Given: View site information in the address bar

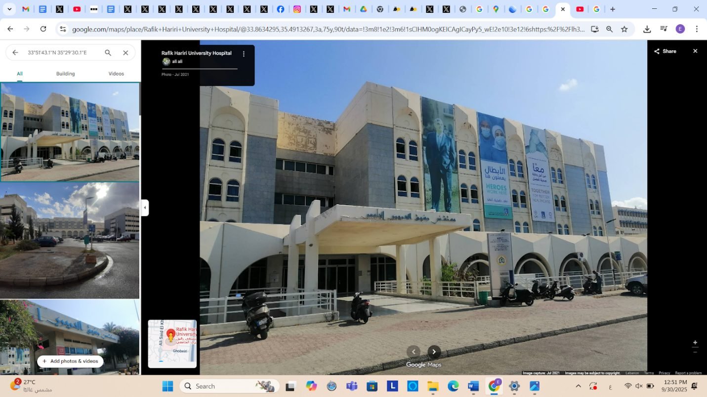Looking at the screenshot, I should (x=63, y=29).
